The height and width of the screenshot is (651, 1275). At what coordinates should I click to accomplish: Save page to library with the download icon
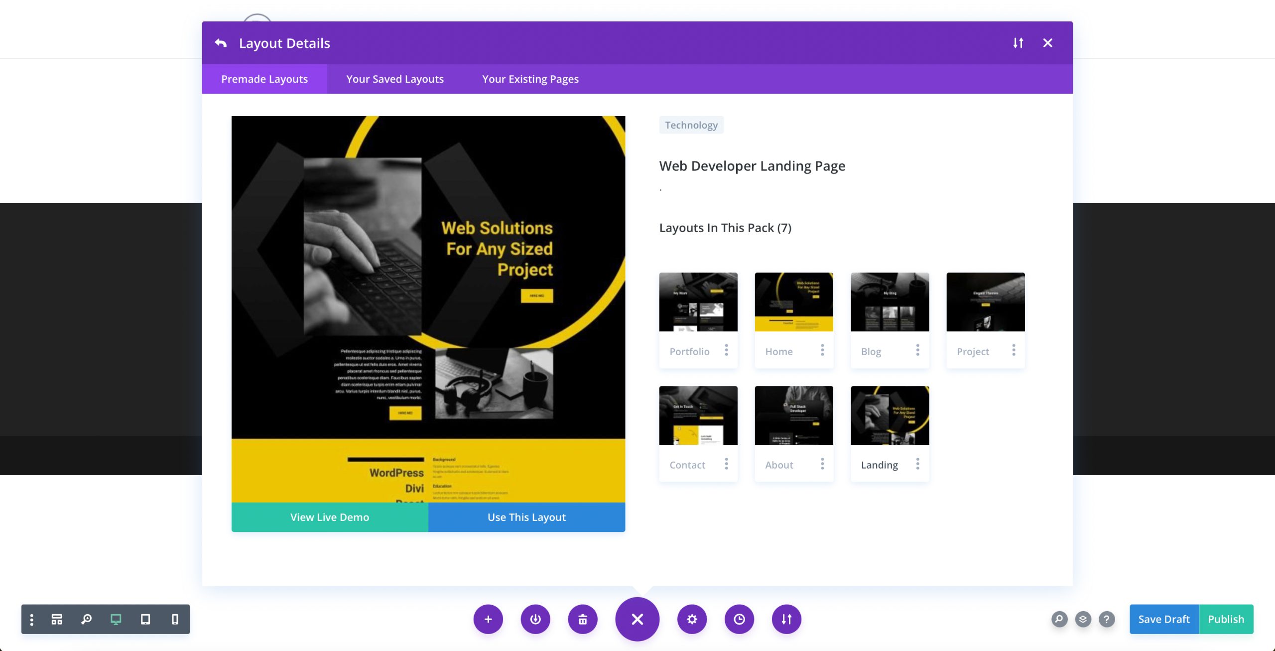[x=535, y=619]
